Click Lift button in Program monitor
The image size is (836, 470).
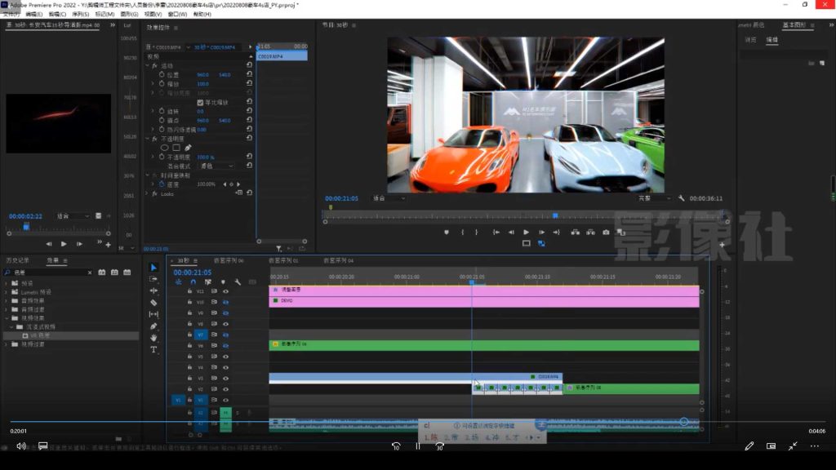576,233
